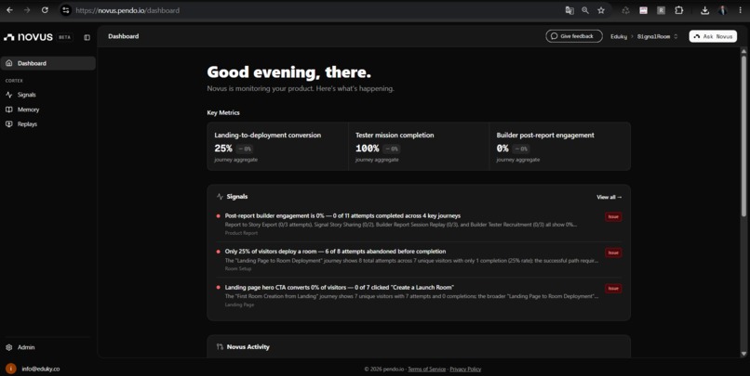The width and height of the screenshot is (750, 376).
Task: Click Issue badge on Landing page hero CTA signal
Action: click(x=613, y=288)
